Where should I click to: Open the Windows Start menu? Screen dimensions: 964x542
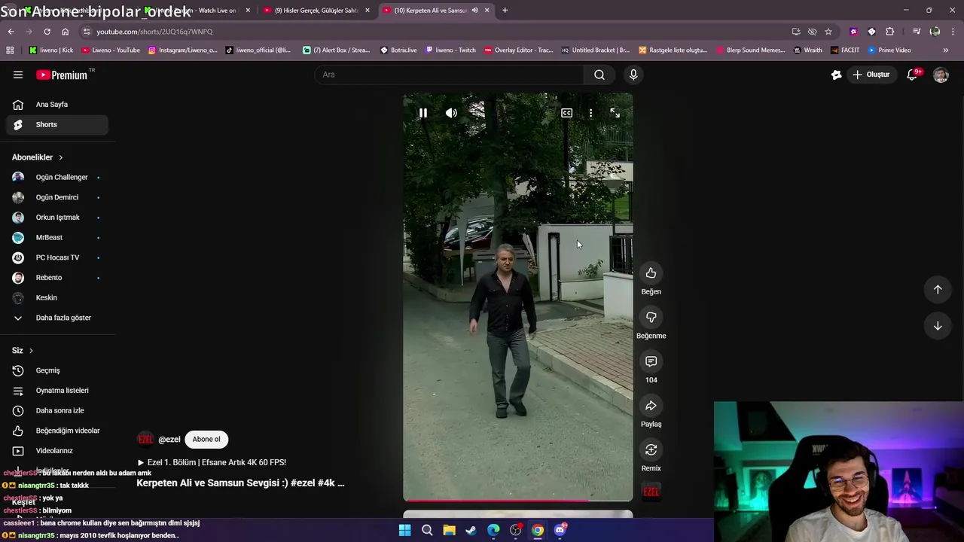click(404, 530)
